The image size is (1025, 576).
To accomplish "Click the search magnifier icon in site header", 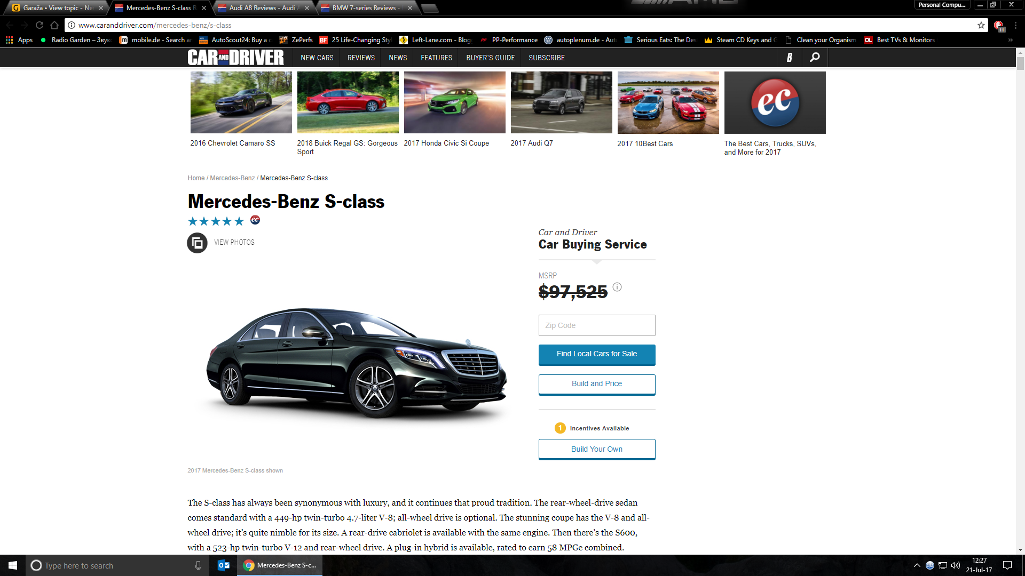I will (x=815, y=57).
